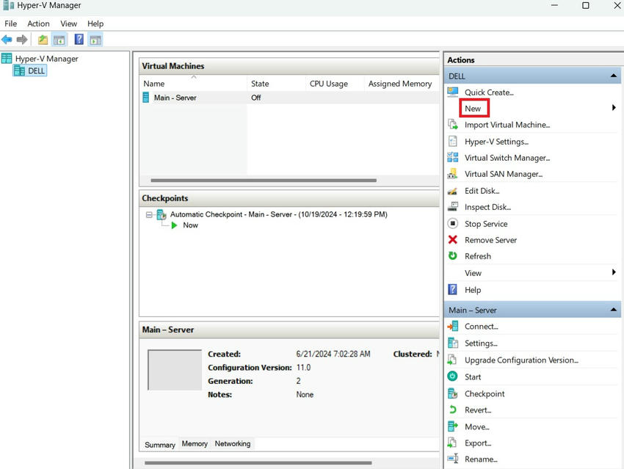Click the Help icon in the Actions pane

[x=452, y=289]
